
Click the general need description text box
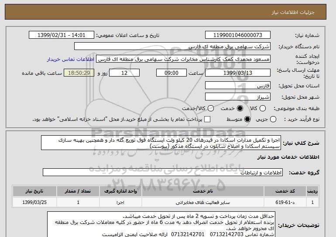tap(161, 143)
